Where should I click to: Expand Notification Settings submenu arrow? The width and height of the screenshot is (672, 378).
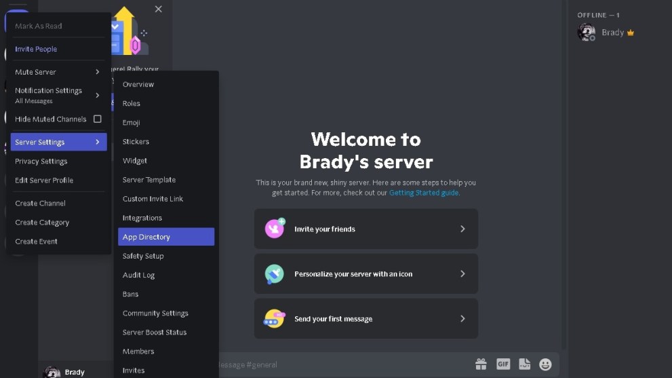pyautogui.click(x=97, y=95)
